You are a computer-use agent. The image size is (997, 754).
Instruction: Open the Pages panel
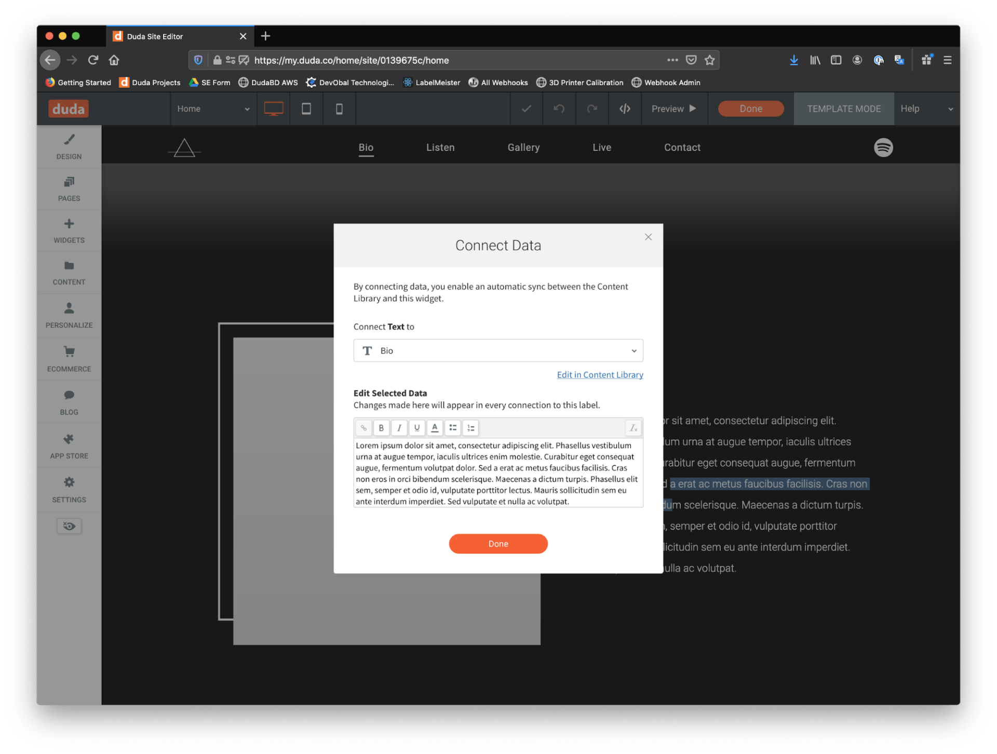pos(69,189)
